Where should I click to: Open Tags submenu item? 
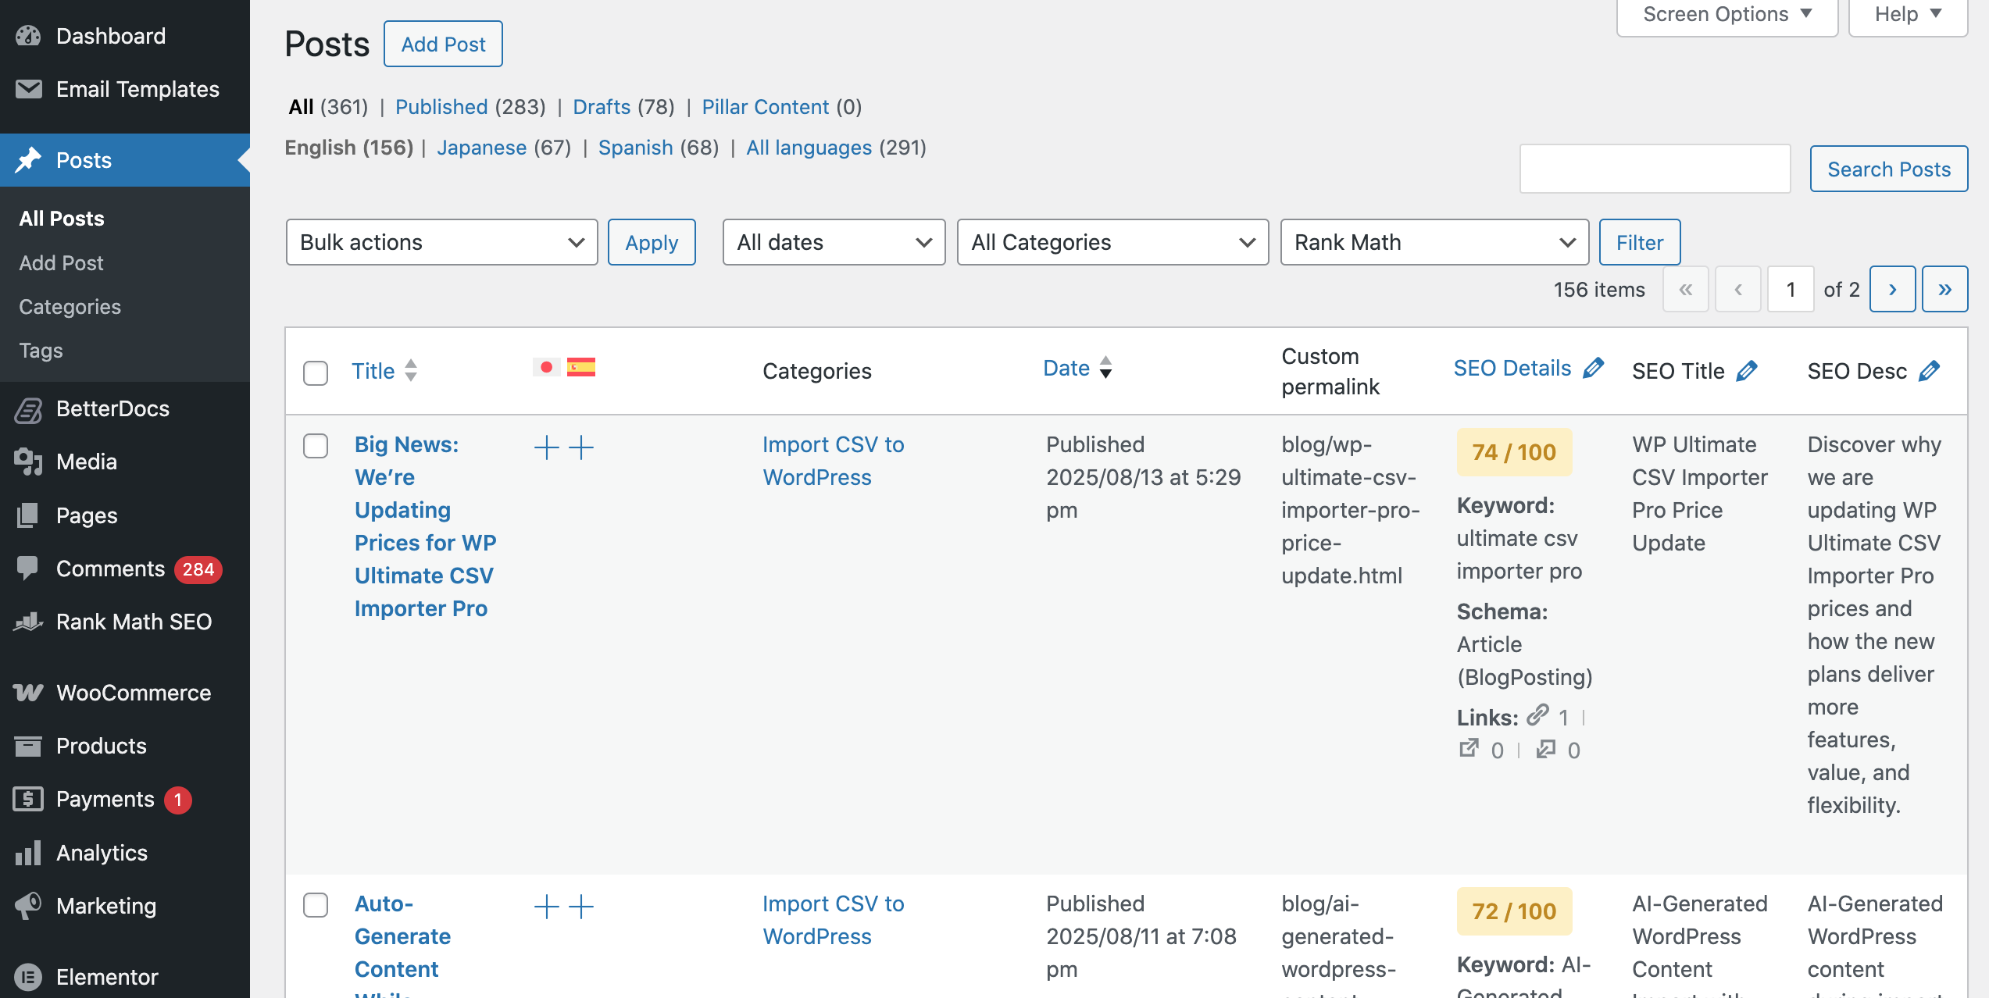coord(41,351)
